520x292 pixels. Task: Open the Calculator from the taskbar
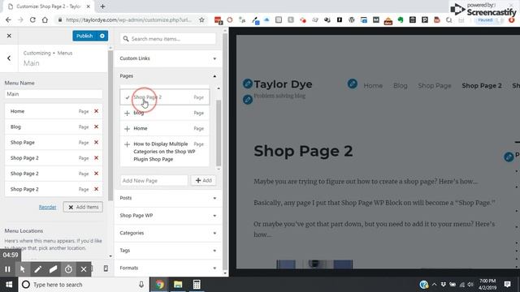coord(197,285)
